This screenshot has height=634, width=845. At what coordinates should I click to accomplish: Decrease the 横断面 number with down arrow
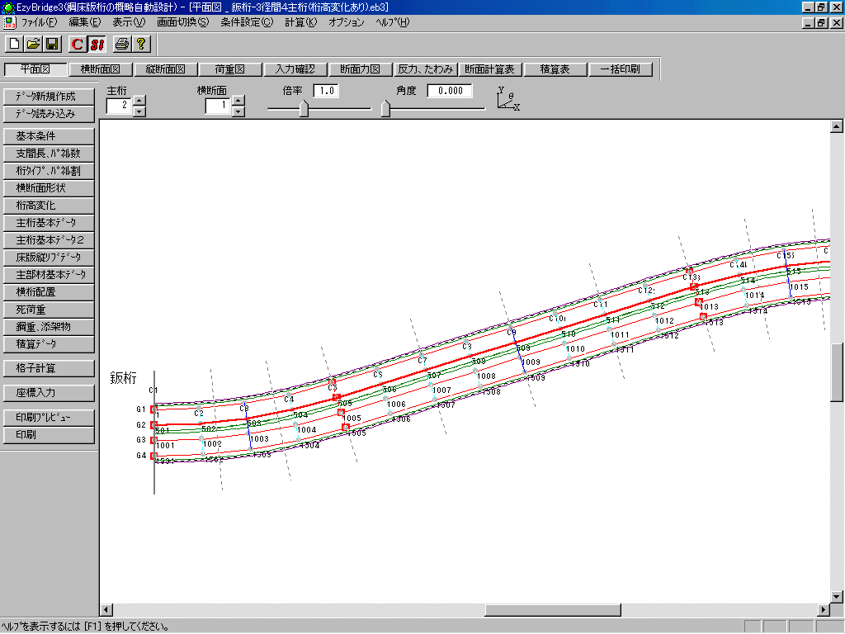point(238,111)
